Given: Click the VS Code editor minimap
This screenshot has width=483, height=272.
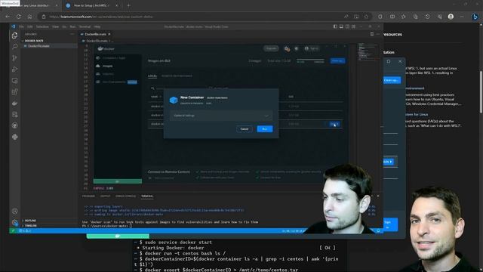Looking at the screenshot, I should 368,52.
